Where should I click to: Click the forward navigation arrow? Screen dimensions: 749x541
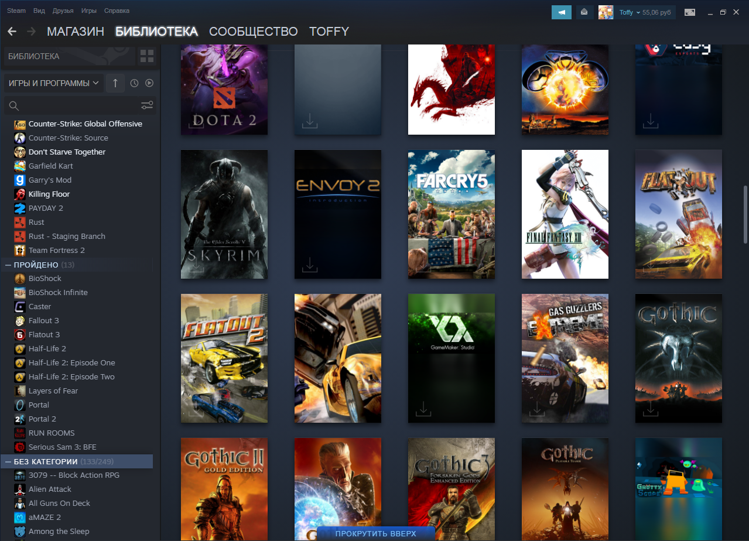32,31
